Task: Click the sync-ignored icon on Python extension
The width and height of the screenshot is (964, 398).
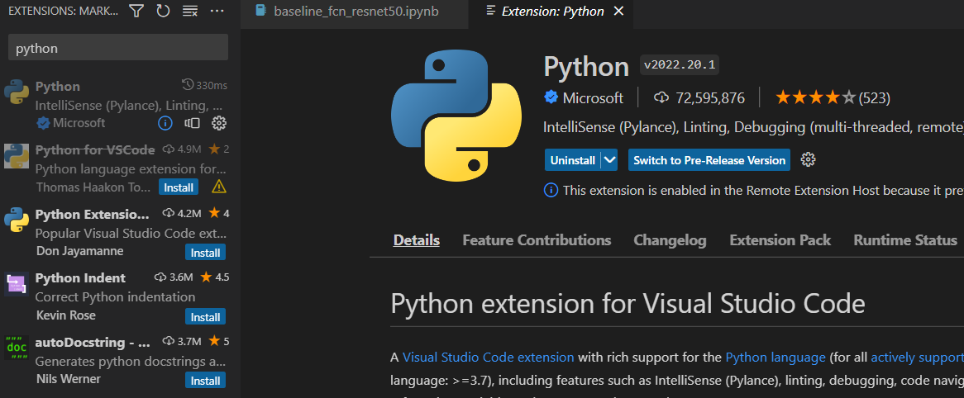Action: click(192, 123)
